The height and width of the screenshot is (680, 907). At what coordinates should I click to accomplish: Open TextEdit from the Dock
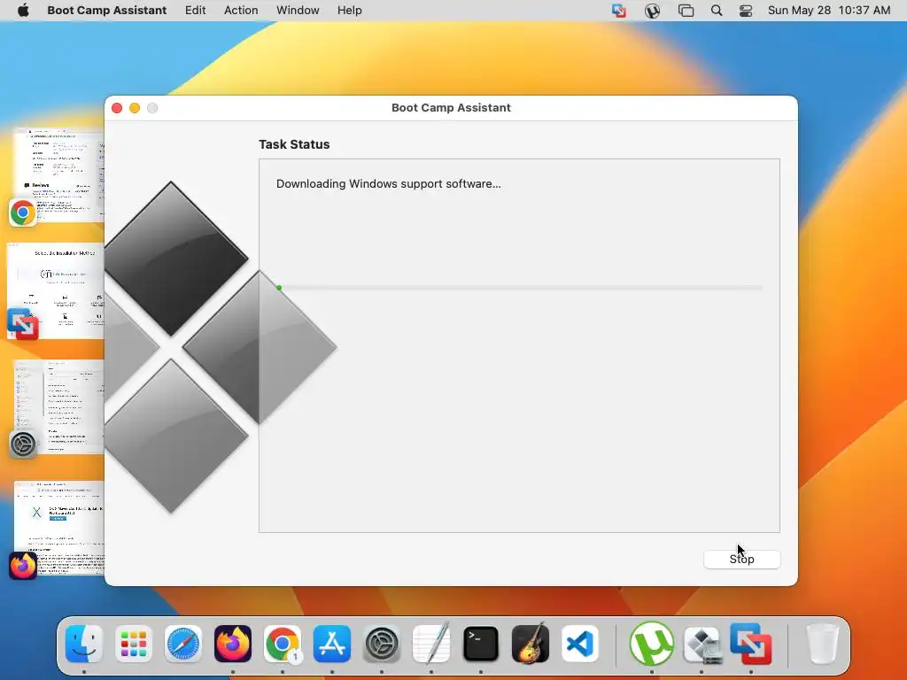(x=431, y=644)
